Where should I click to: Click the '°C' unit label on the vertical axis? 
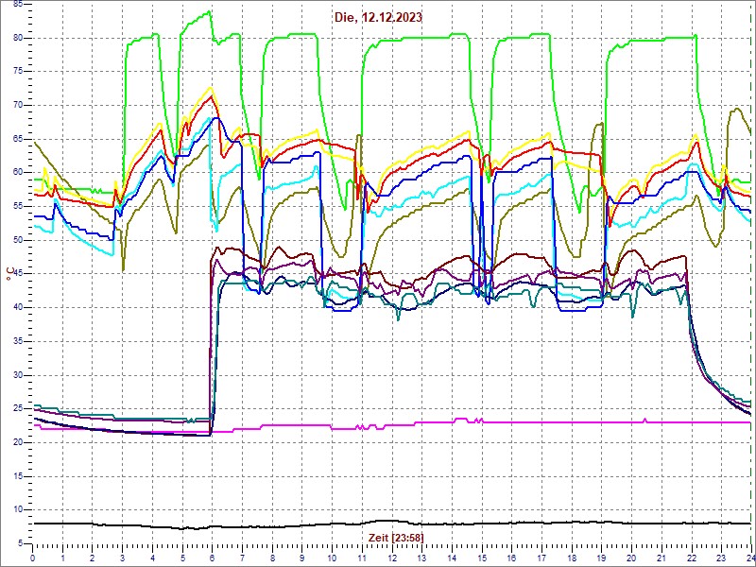tap(9, 274)
